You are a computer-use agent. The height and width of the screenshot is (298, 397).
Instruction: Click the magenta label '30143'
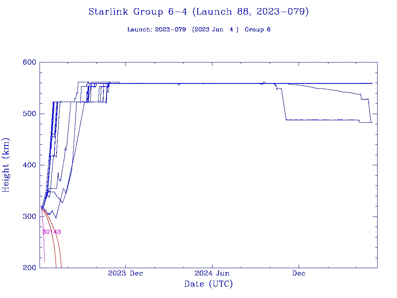tap(52, 232)
